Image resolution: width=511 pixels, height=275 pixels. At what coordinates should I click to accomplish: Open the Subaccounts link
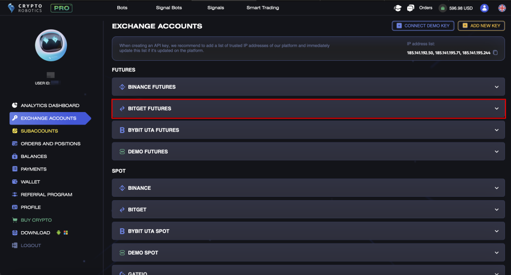39,131
